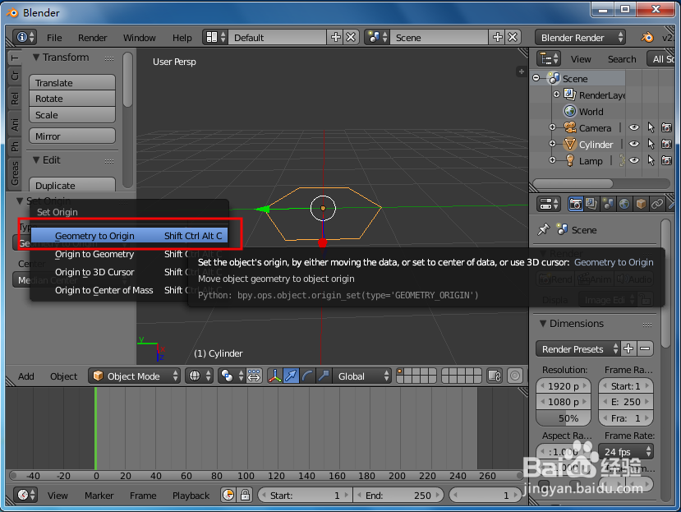Switch to Render Layers properties tab
681x512 pixels.
(591, 204)
